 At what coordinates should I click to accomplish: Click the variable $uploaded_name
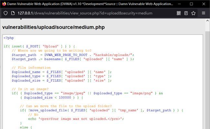26,72
